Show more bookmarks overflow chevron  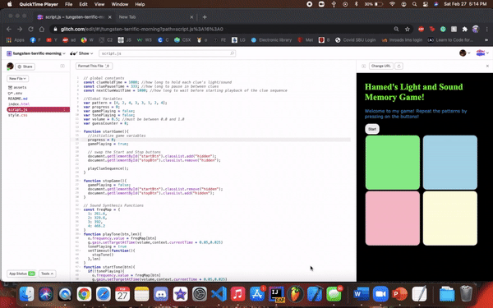click(x=486, y=40)
